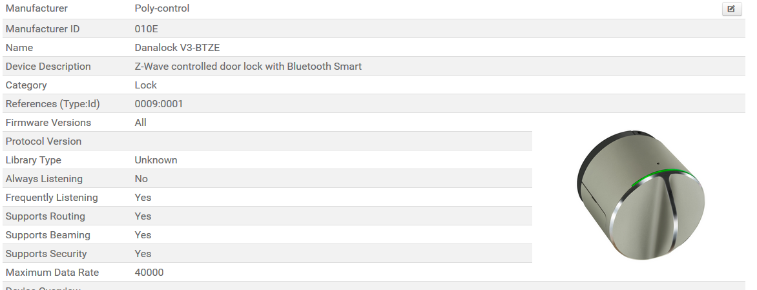This screenshot has height=290, width=757.
Task: Select the name Danalock V3-BTZE
Action: click(177, 48)
